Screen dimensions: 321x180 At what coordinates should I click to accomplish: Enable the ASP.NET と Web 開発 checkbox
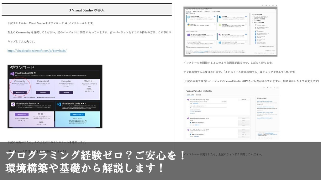215,16
